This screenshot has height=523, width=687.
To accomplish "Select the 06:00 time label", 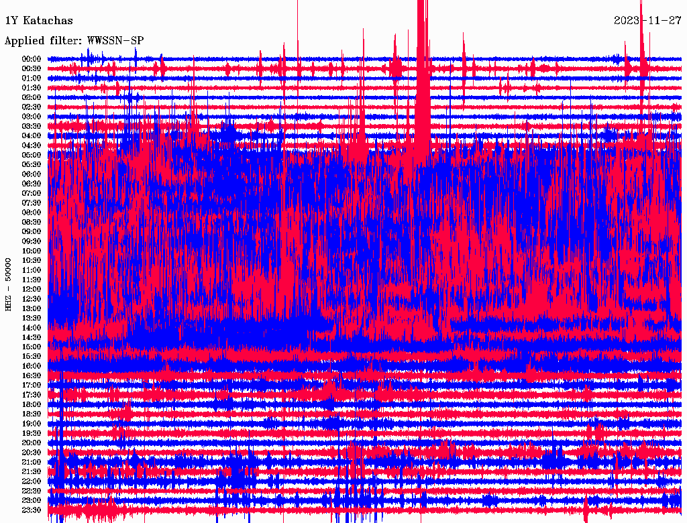I will tap(32, 174).
